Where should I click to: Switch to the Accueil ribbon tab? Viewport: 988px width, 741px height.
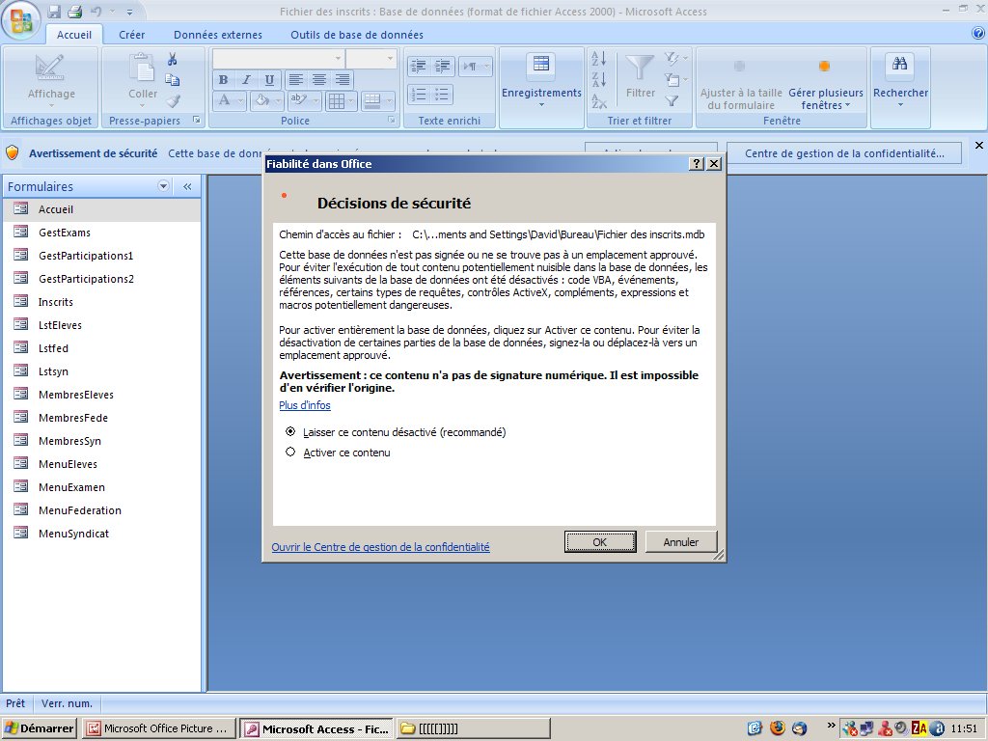(73, 35)
